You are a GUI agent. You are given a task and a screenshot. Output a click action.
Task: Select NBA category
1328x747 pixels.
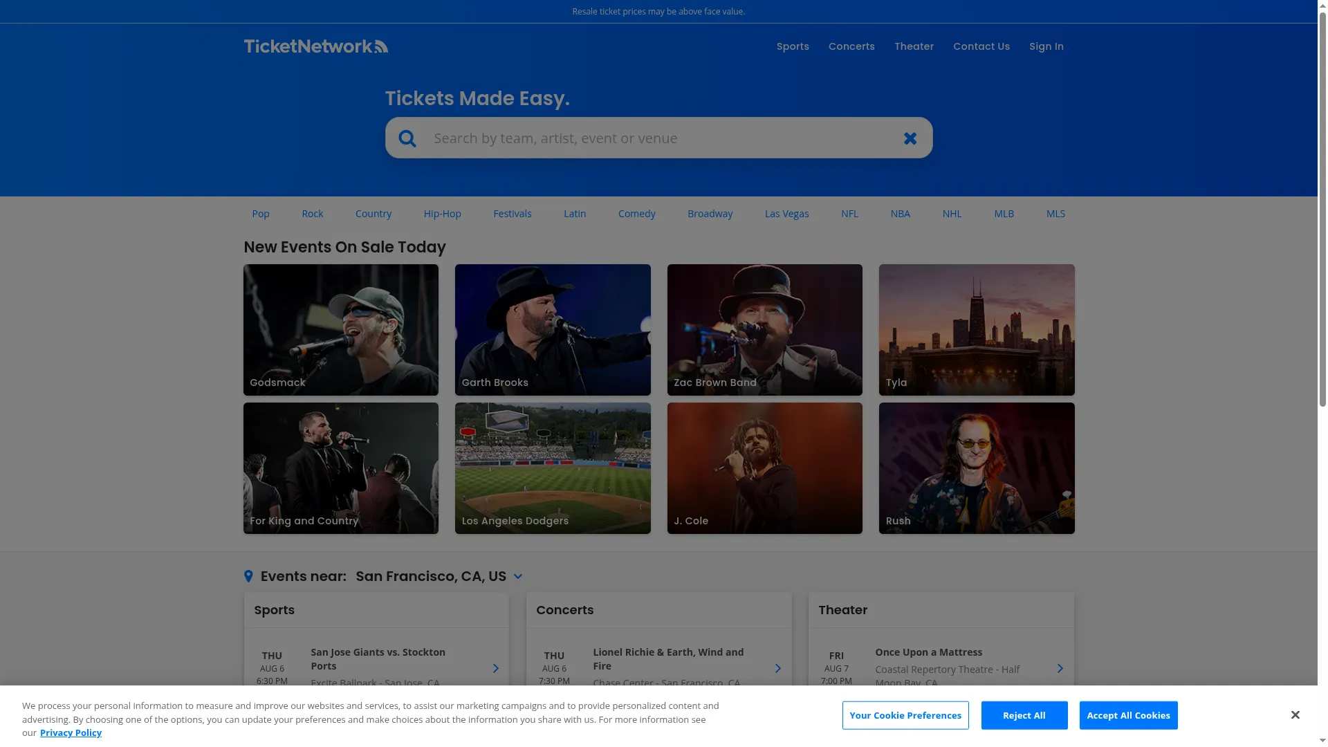coord(900,214)
